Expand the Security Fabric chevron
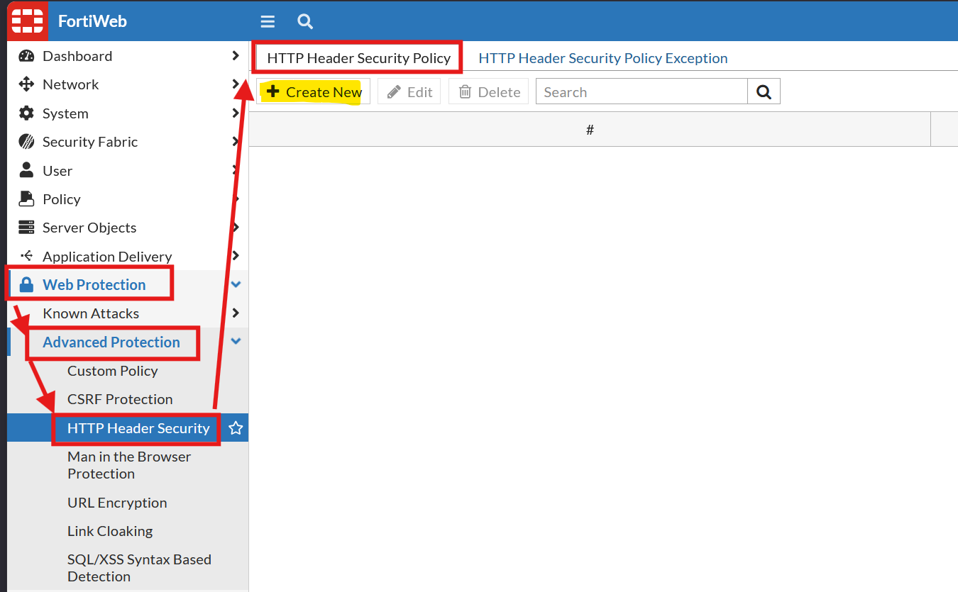The height and width of the screenshot is (592, 958). pos(236,142)
